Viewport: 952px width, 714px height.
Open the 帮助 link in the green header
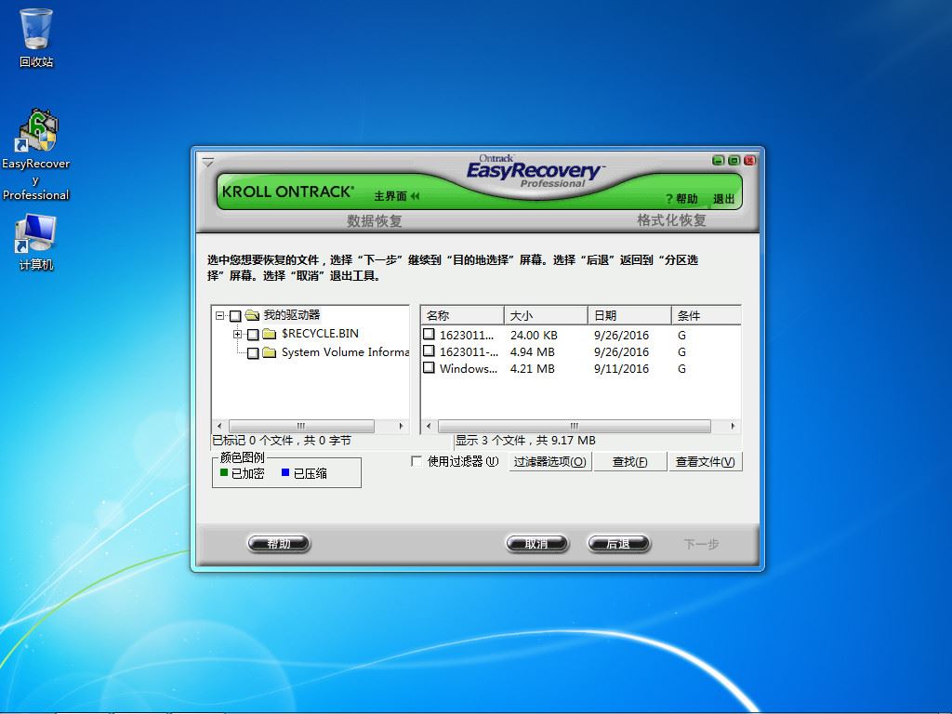[681, 199]
